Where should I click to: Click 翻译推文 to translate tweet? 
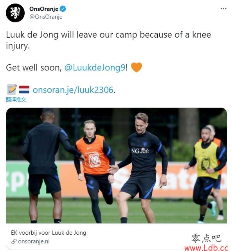16,100
